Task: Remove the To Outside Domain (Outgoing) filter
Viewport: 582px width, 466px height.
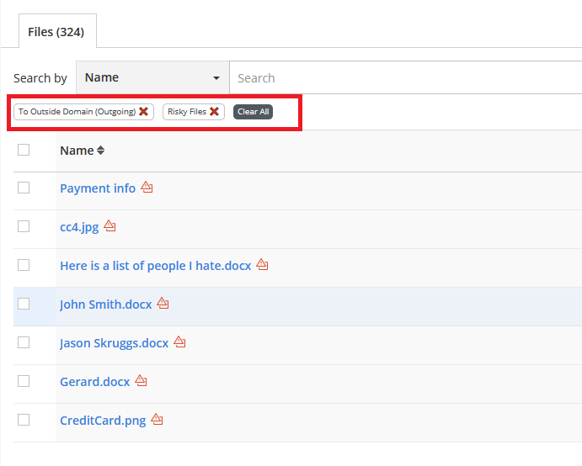Action: pyautogui.click(x=144, y=112)
